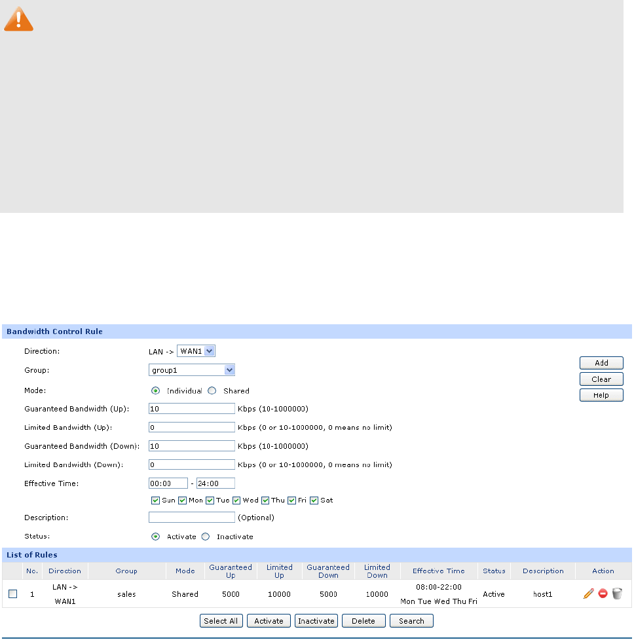Focus the Guaranteed Bandwidth (Up) field
Screen dimensions: 634x642
[x=191, y=409]
